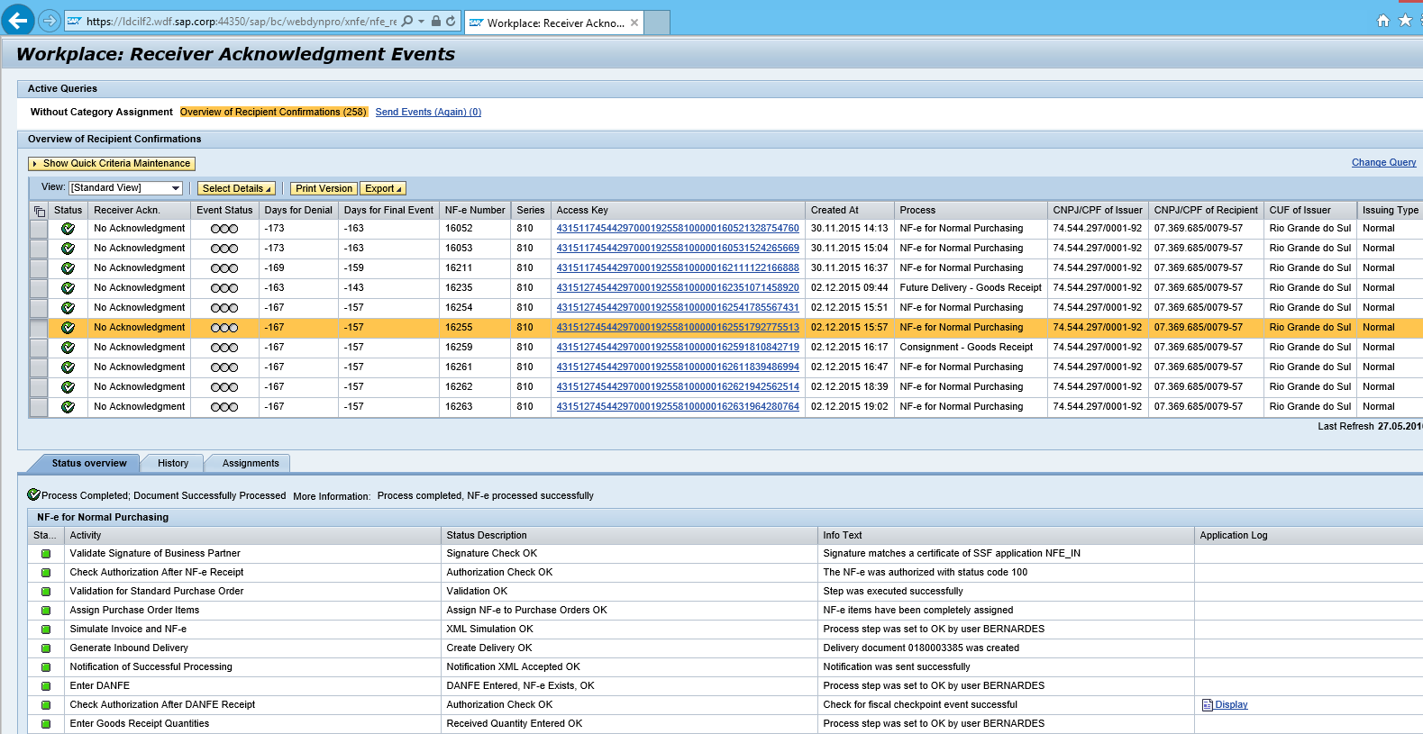
Task: Click the NF-e Number column header
Action: tap(475, 210)
